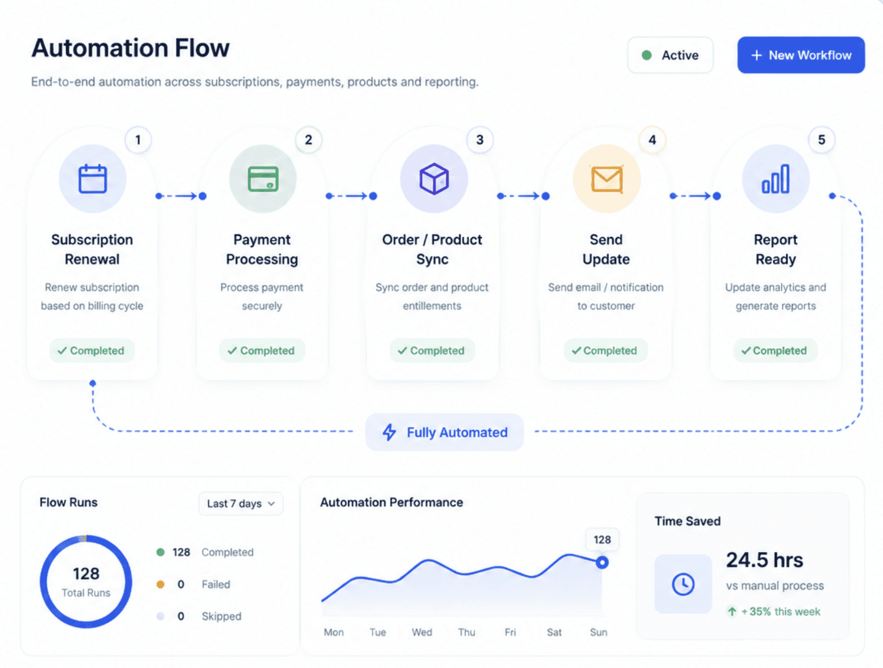The height and width of the screenshot is (668, 883).
Task: Click the Subscription Renewal step title
Action: 92,249
